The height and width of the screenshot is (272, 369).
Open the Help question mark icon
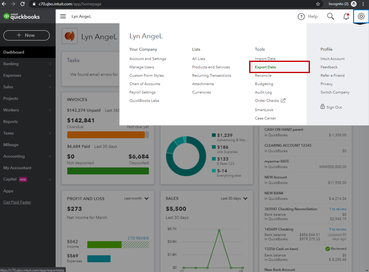coord(301,17)
